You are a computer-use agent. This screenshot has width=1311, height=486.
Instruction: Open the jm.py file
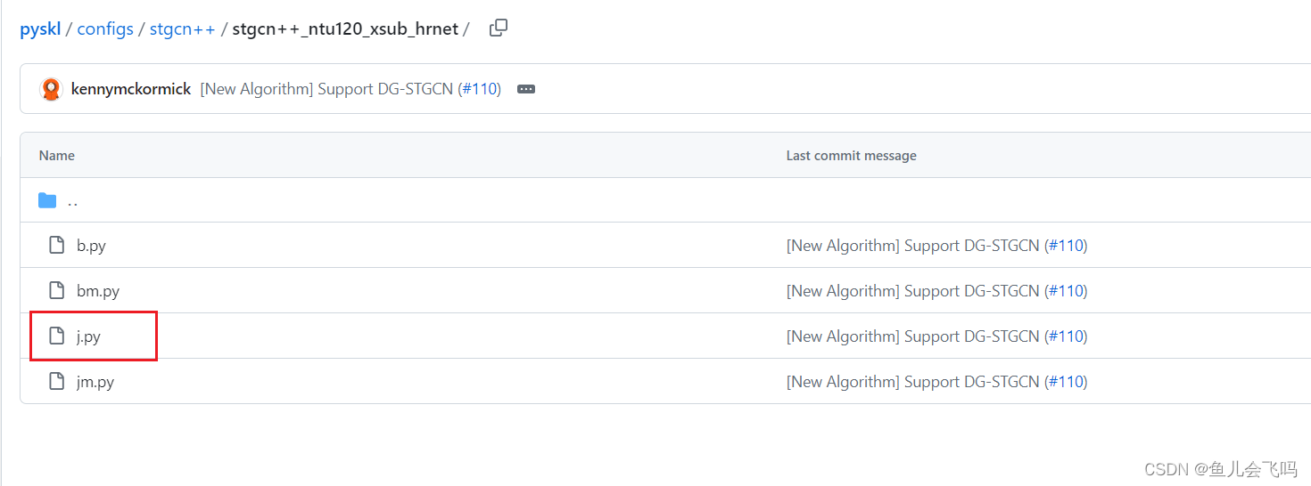(x=95, y=382)
